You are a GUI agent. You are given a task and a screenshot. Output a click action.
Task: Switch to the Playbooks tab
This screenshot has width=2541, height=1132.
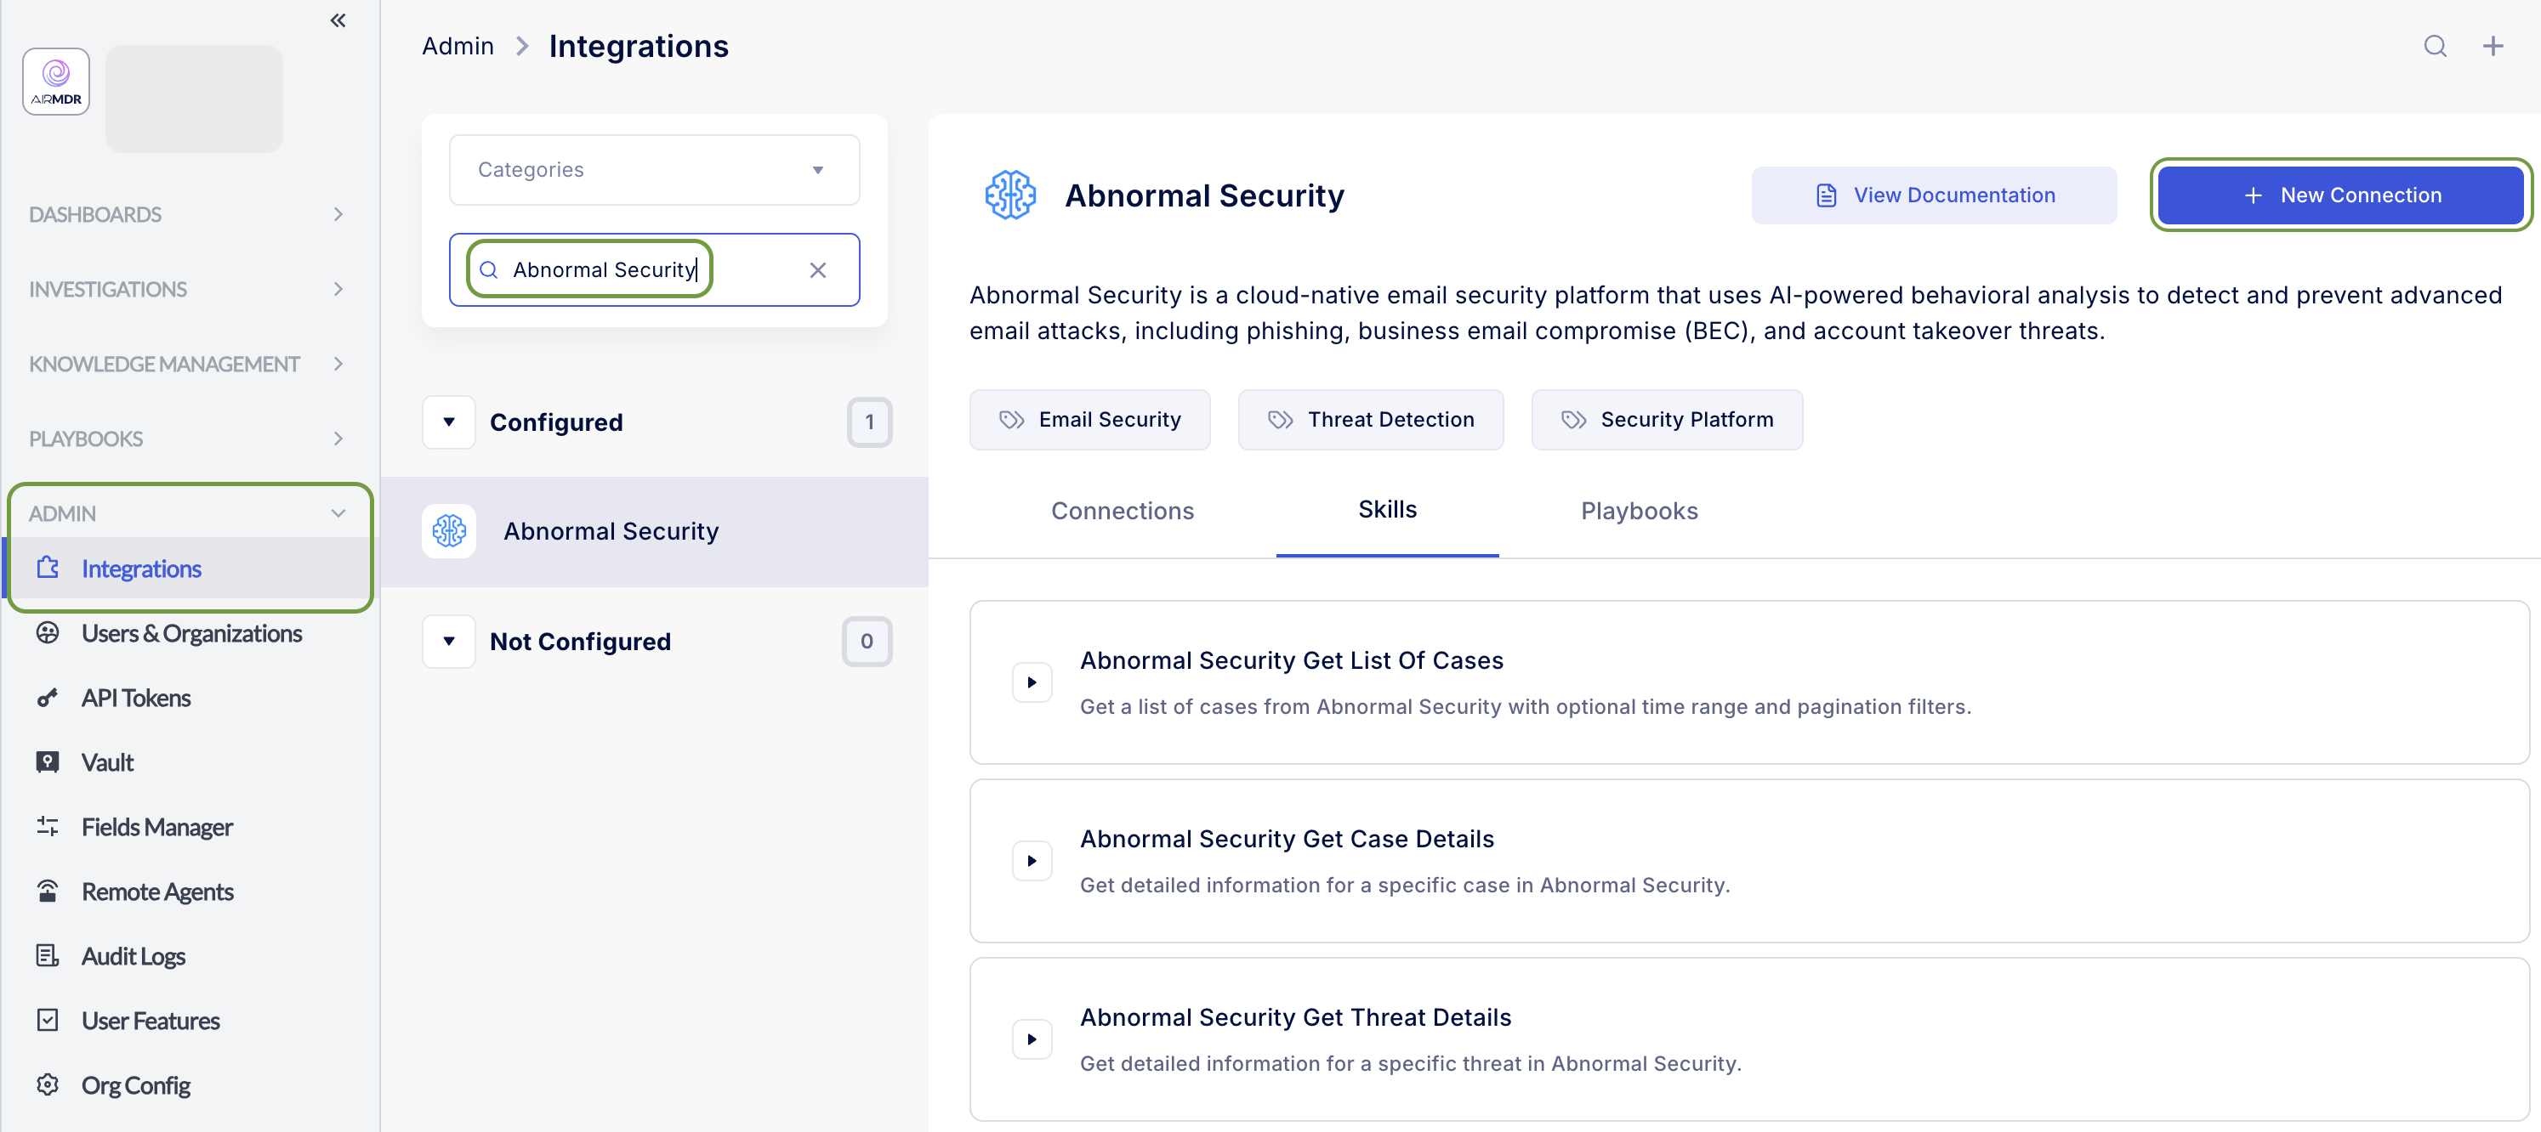pos(1639,511)
